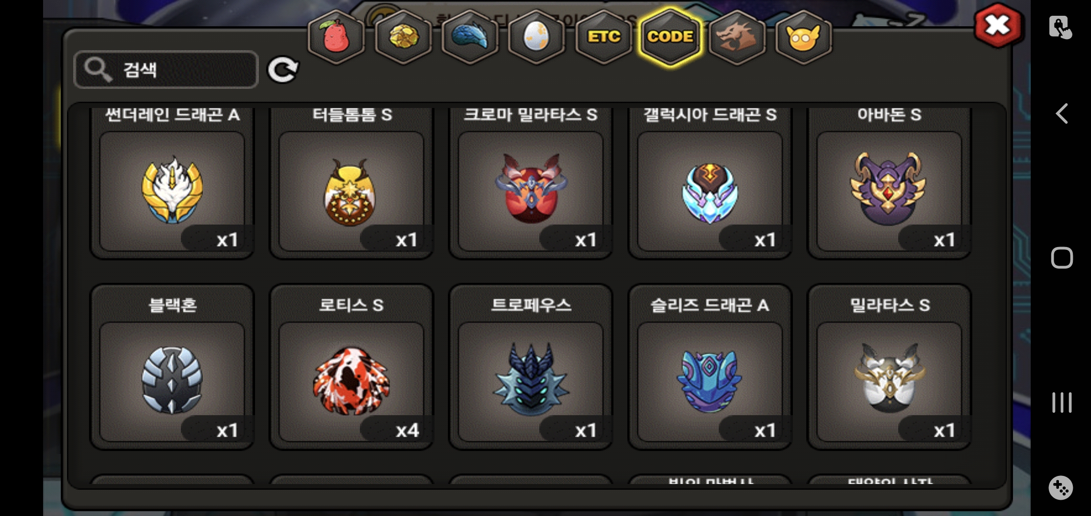Click the refresh arrow icon
Screen dimensions: 1091x516
point(283,70)
